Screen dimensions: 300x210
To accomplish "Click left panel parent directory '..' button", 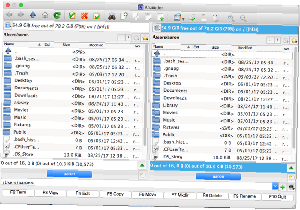I will point(121,38).
